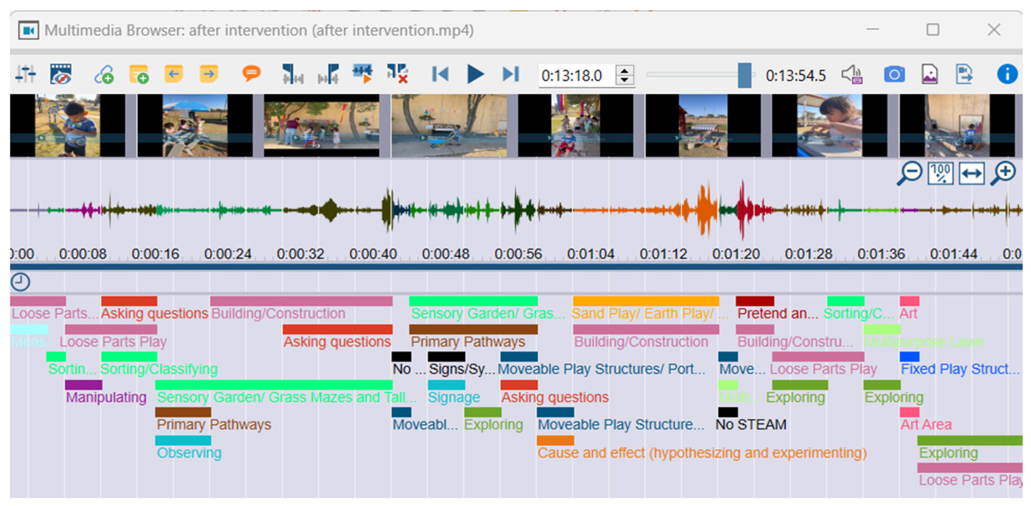Screen dimensions: 1031x506
Task: Fit the timeline to window width
Action: (x=972, y=173)
